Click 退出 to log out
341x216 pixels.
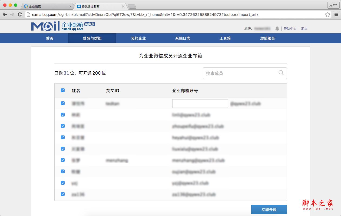tap(304, 28)
